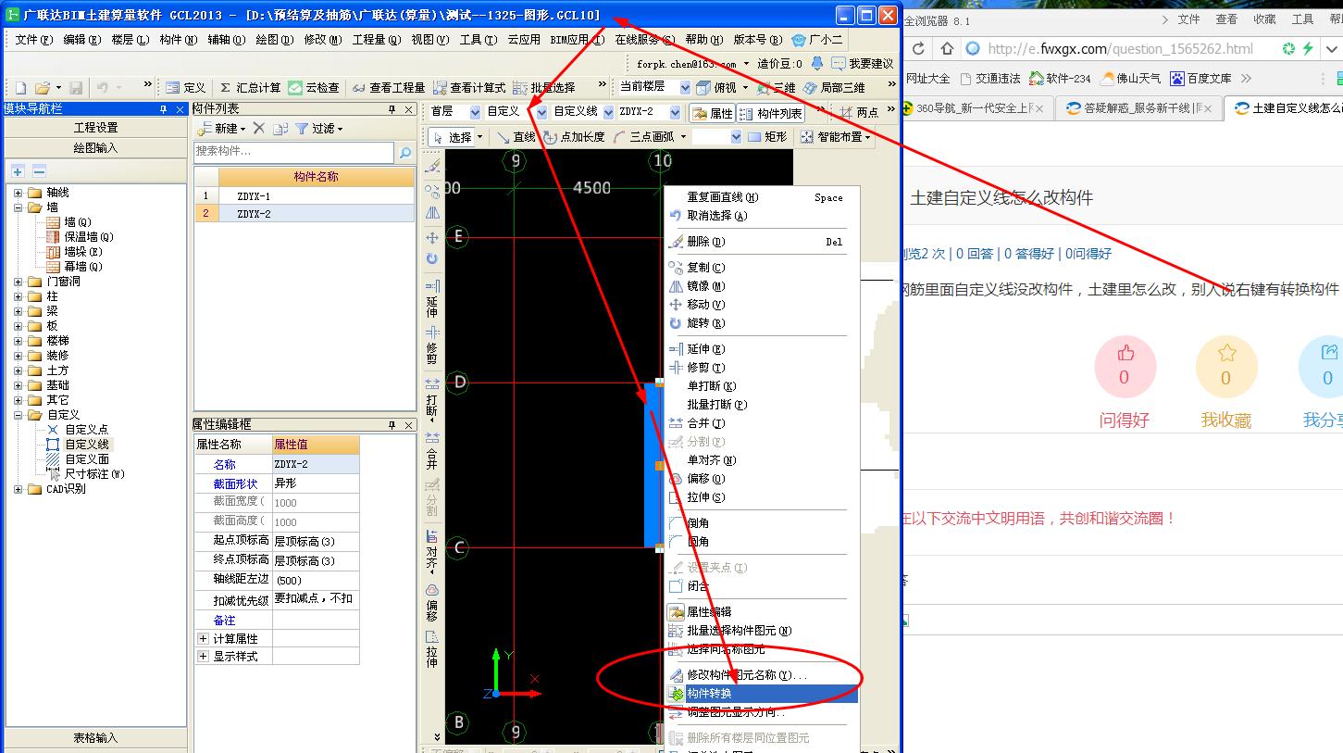1343x753 pixels.
Task: Open the 绘图(D) menu
Action: (x=274, y=40)
